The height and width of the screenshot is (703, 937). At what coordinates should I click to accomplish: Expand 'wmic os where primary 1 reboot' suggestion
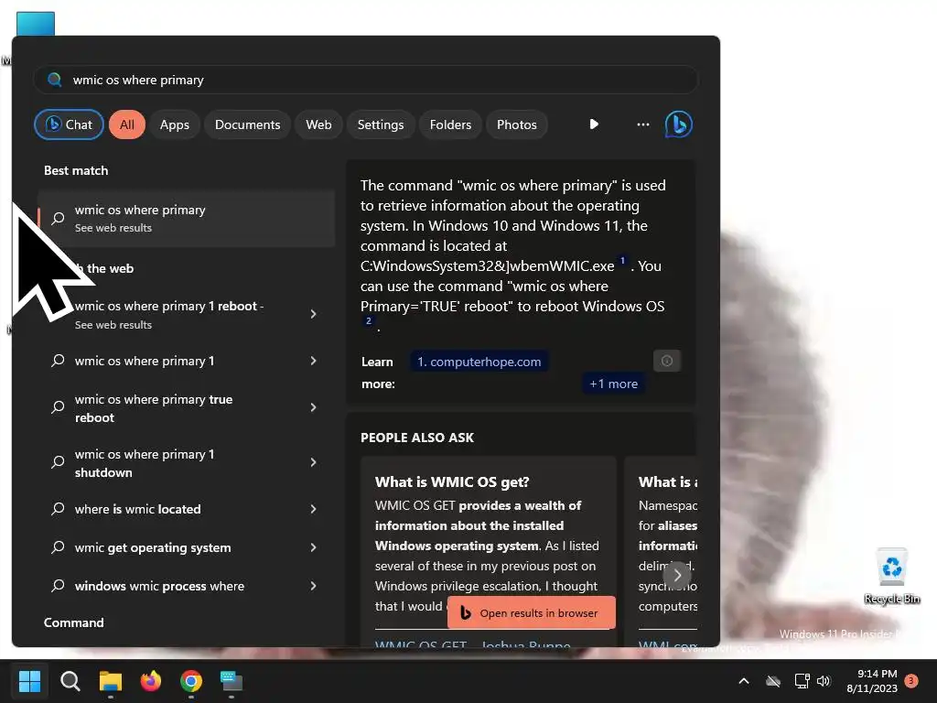pyautogui.click(x=313, y=314)
